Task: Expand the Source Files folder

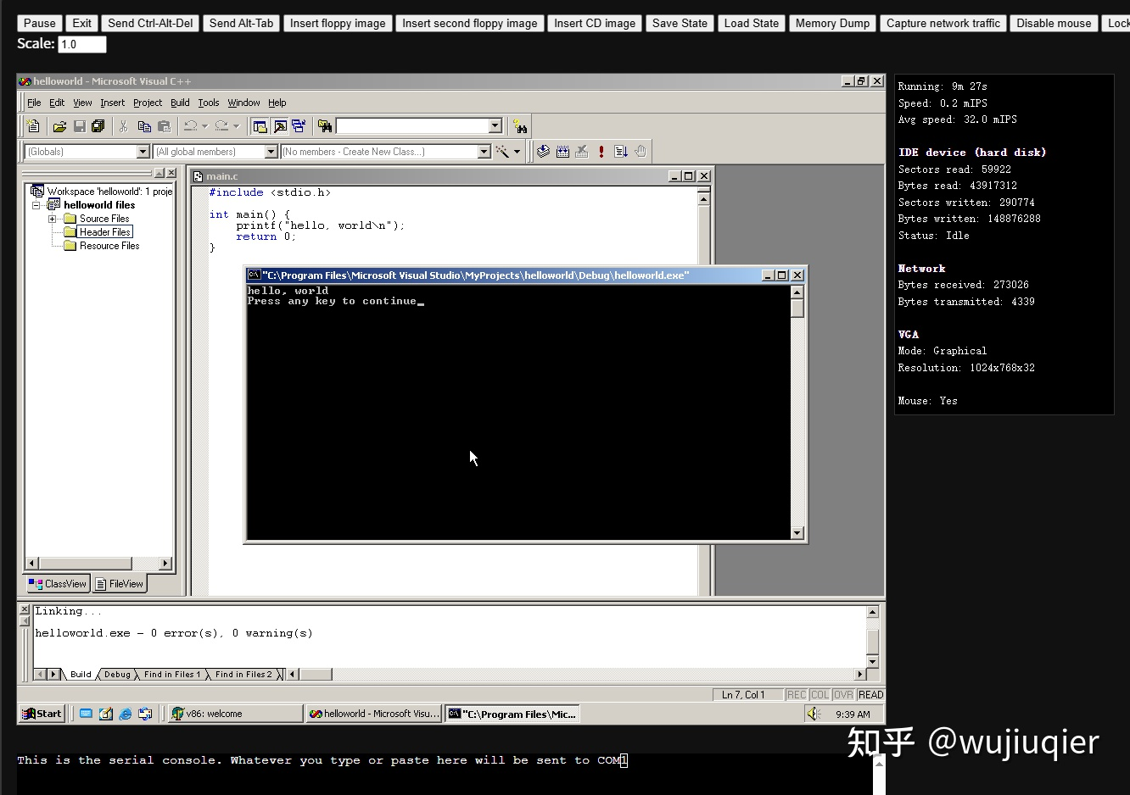Action: [52, 219]
